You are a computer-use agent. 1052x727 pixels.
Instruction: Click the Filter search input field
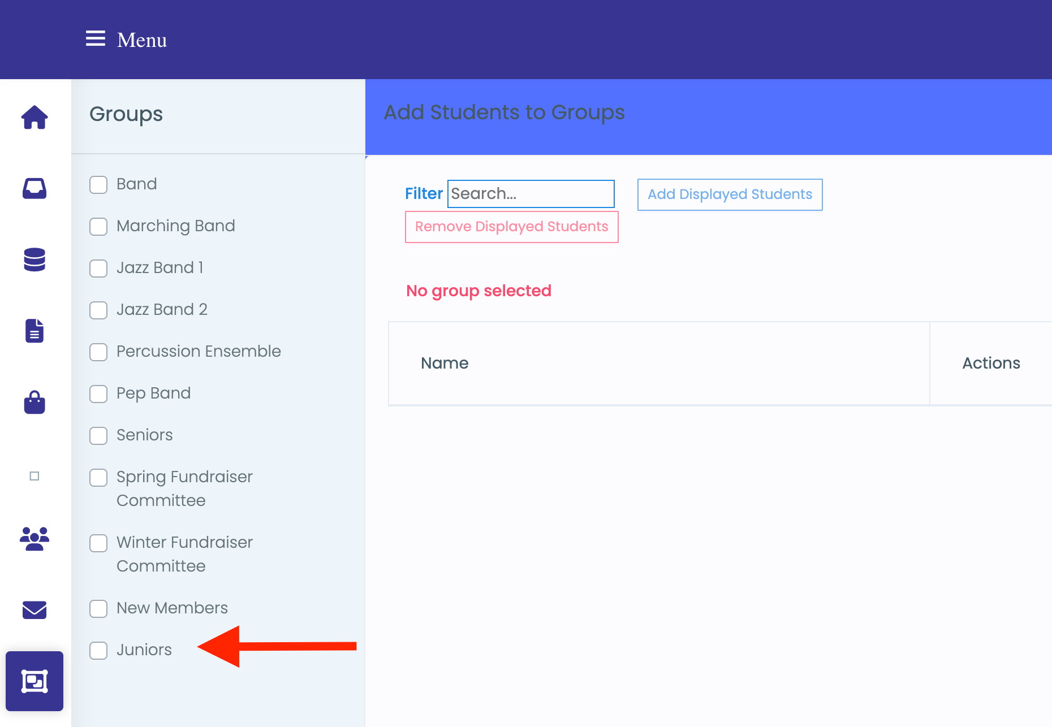[531, 194]
